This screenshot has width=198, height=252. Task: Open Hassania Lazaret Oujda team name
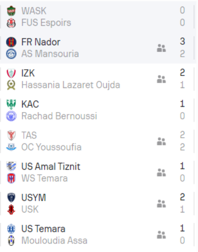[71, 85]
